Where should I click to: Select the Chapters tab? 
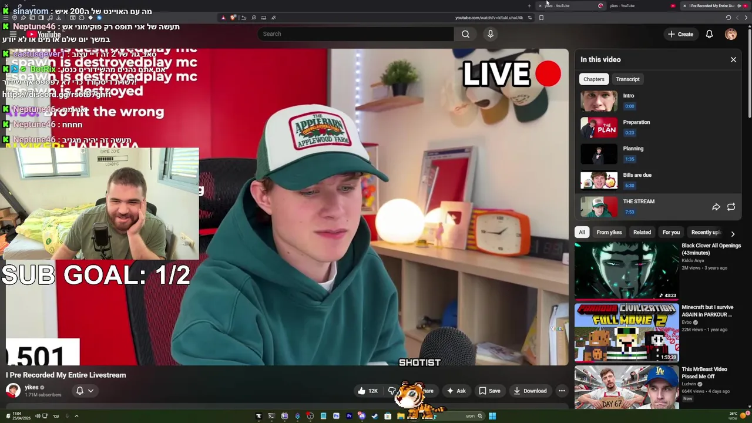click(x=593, y=79)
